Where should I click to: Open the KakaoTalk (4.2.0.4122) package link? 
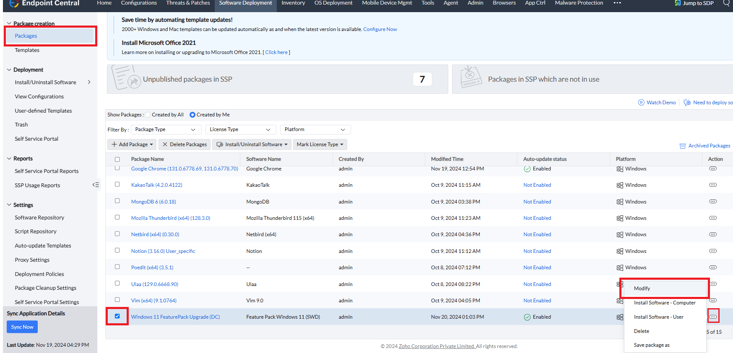tap(157, 185)
